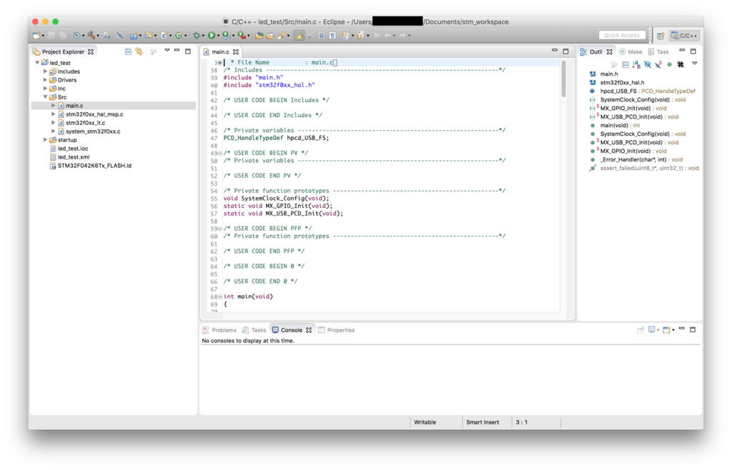Screen dimensions: 732x470
Task: Switch to the Make tab
Action: pos(630,51)
